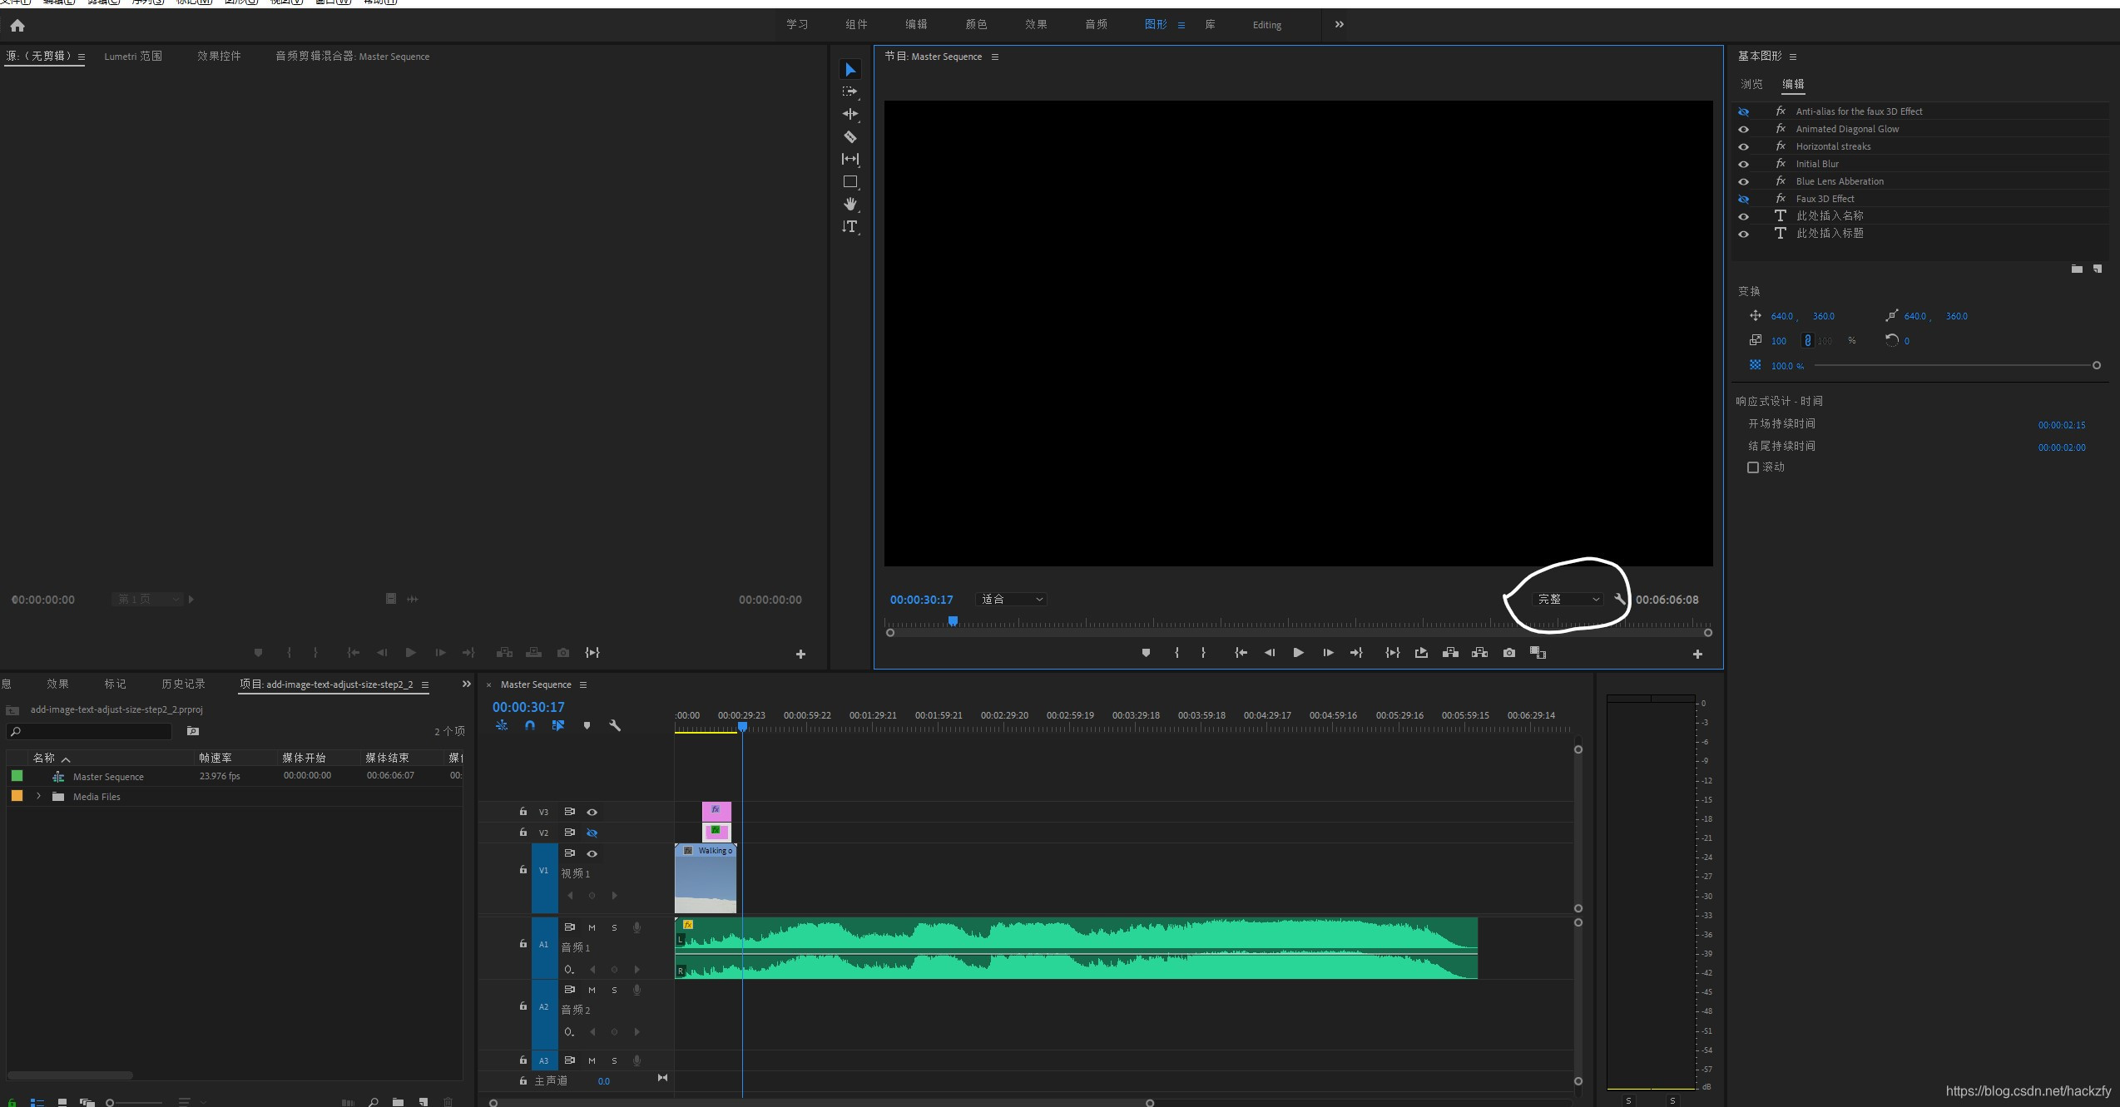Select the Hand tool
The height and width of the screenshot is (1107, 2120).
tap(849, 204)
